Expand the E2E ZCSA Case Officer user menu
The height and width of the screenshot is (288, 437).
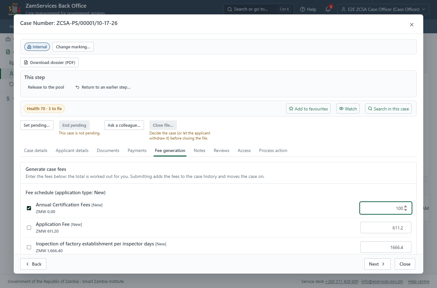[x=383, y=9]
